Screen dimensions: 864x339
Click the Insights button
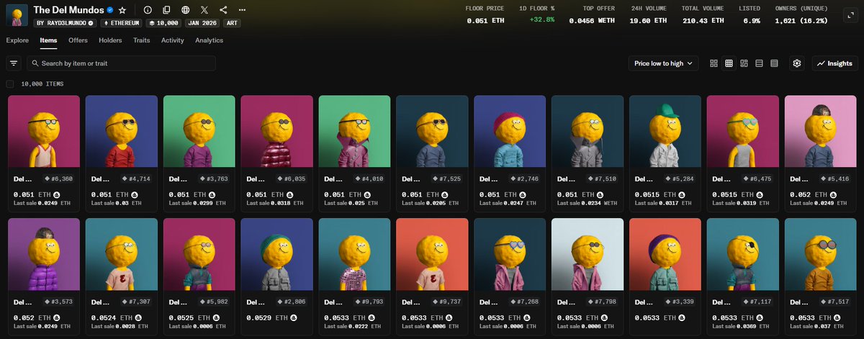pos(834,63)
